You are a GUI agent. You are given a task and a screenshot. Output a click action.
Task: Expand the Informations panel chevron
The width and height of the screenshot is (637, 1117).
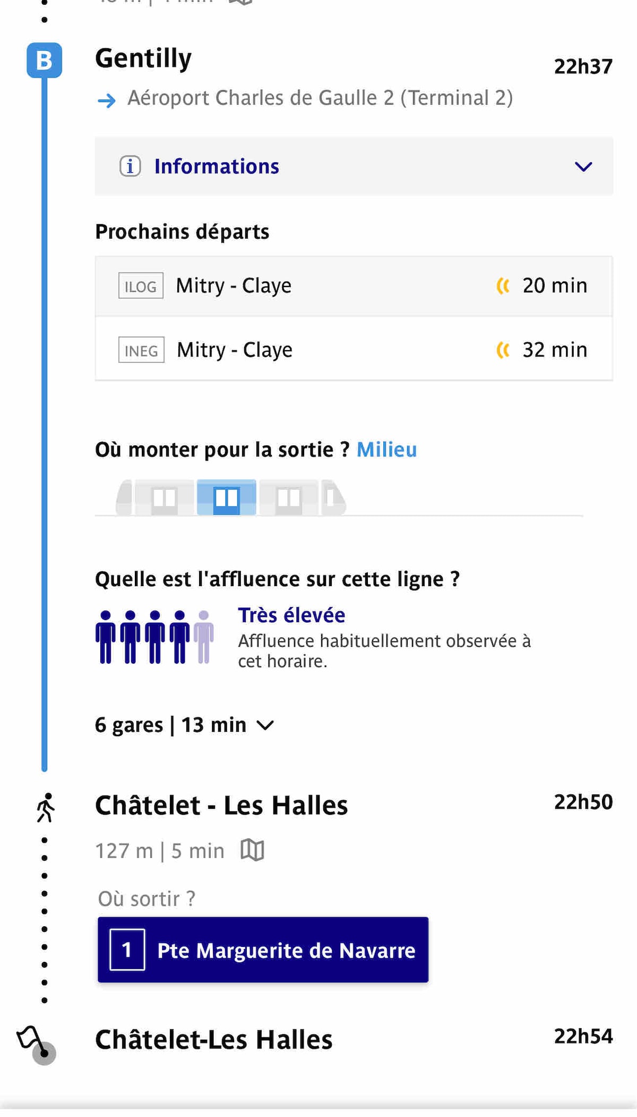tap(583, 167)
